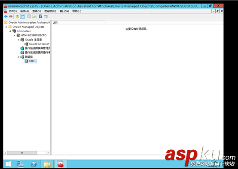238x169 pixels.
Task: Toggle the show/hide console tree button
Action: pyautogui.click(x=23, y=17)
